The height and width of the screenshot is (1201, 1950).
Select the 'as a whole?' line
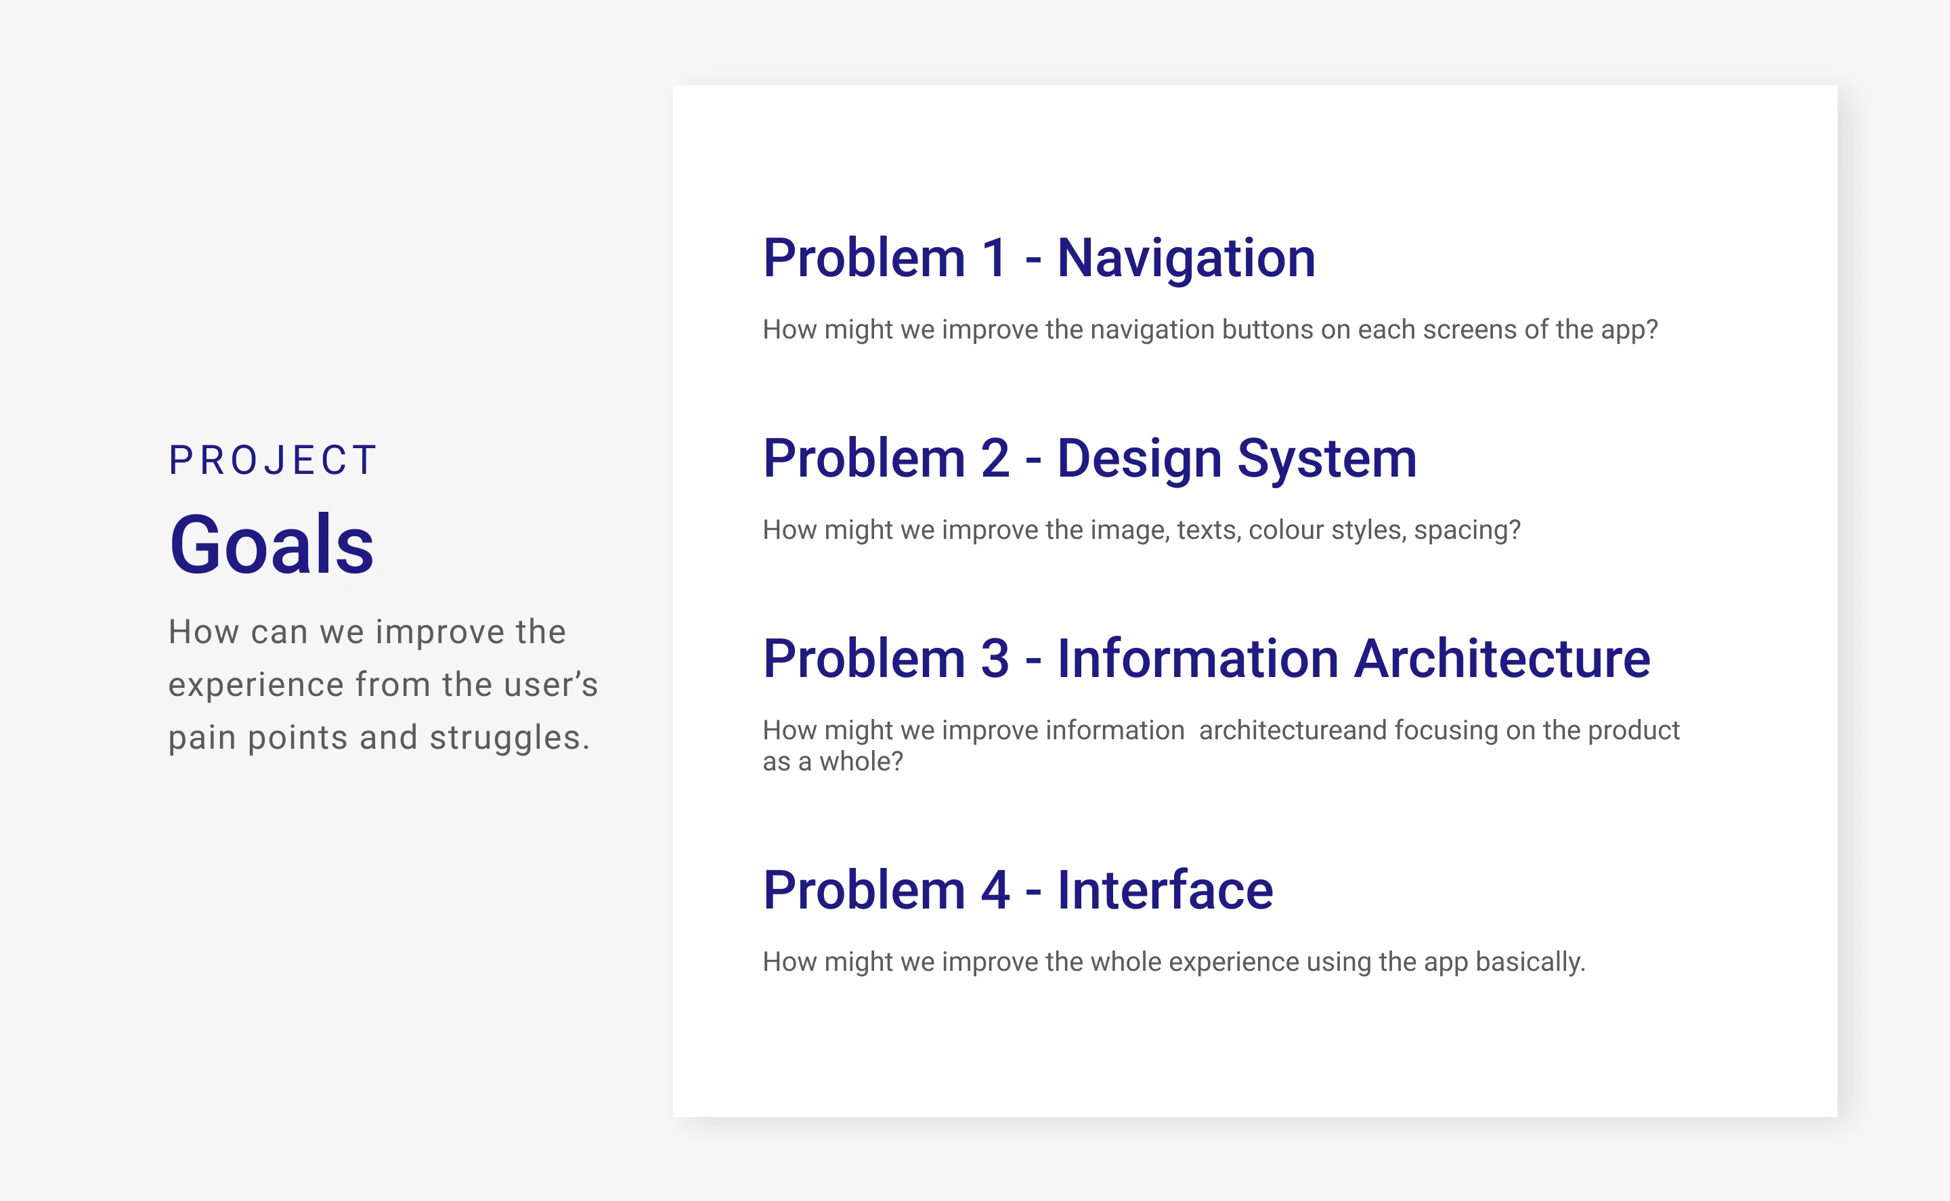[832, 762]
